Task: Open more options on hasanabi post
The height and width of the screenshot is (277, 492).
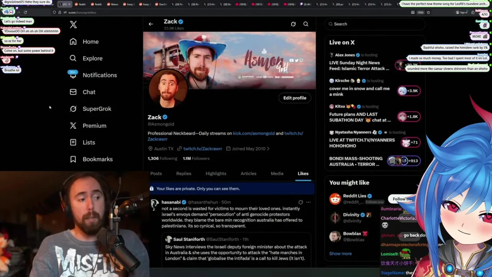Action: [x=308, y=202]
